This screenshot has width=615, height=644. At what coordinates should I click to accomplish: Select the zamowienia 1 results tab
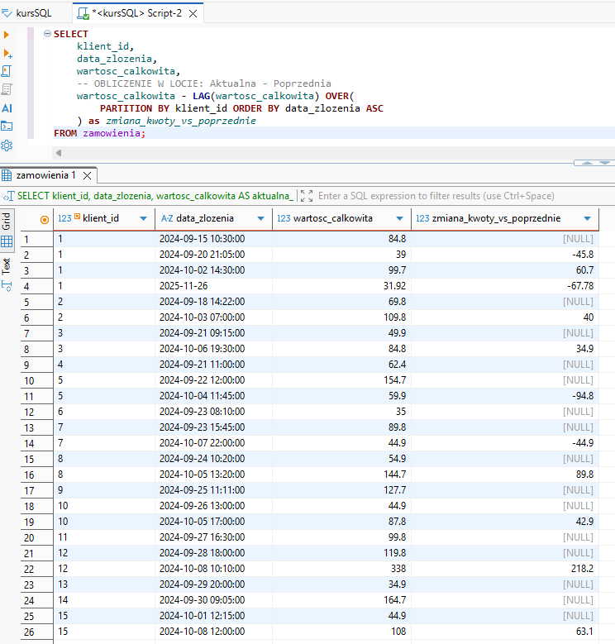click(45, 175)
